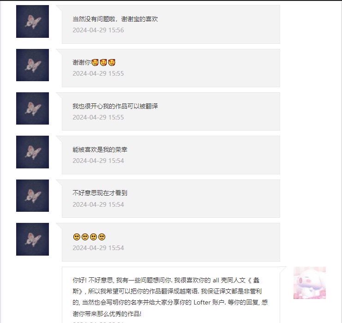Click butterfly avatar next to '谢谢你' message
Image resolution: width=342 pixels, height=323 pixels.
pyautogui.click(x=32, y=65)
